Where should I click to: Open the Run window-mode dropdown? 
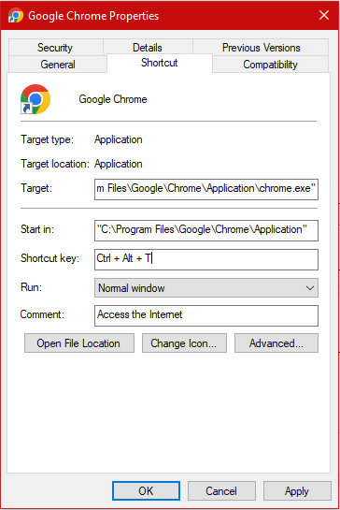click(206, 288)
